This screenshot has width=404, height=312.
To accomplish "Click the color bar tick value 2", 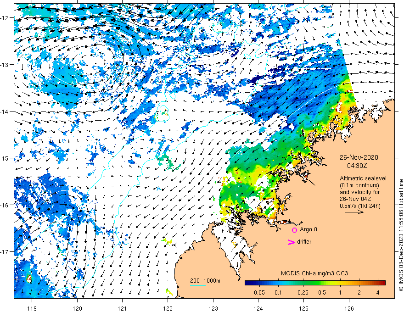I will (359, 293).
